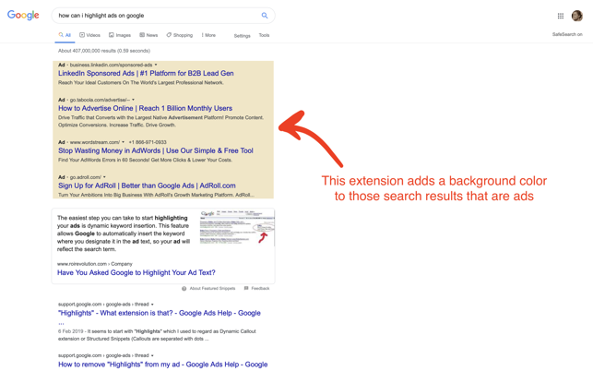Click the About Featured Snippets text
This screenshot has height=371, width=593.
(212, 289)
